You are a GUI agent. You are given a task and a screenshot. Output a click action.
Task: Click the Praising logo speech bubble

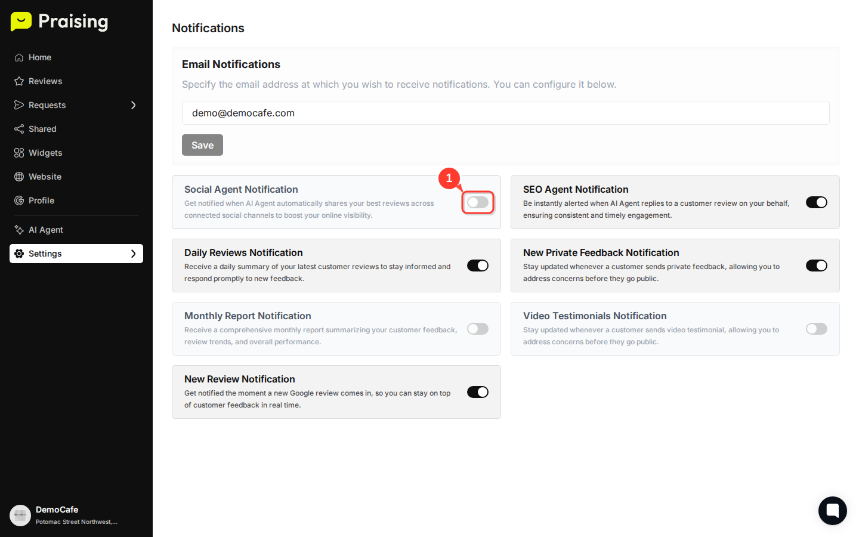21,21
